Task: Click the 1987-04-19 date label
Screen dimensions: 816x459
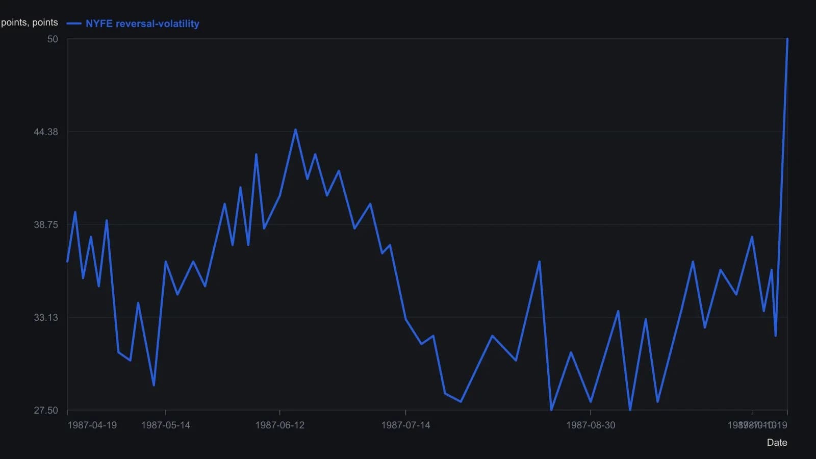Action: 92,425
